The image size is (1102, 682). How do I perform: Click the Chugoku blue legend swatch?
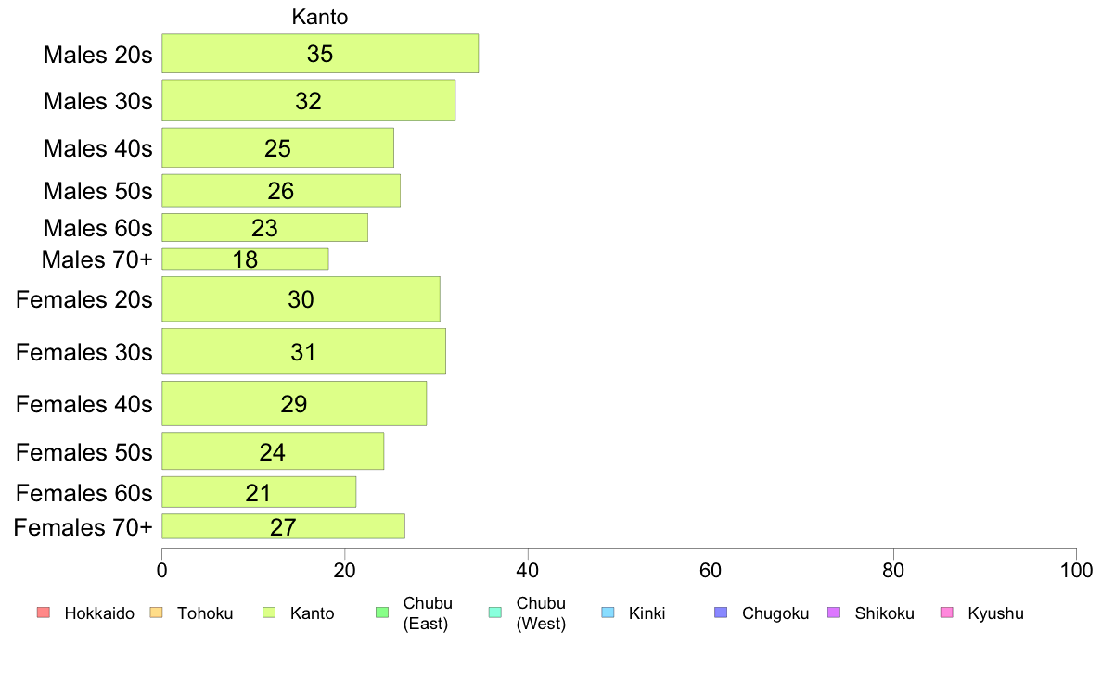pyautogui.click(x=721, y=613)
